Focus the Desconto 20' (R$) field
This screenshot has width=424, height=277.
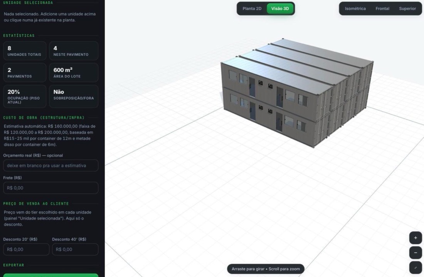tap(26, 249)
